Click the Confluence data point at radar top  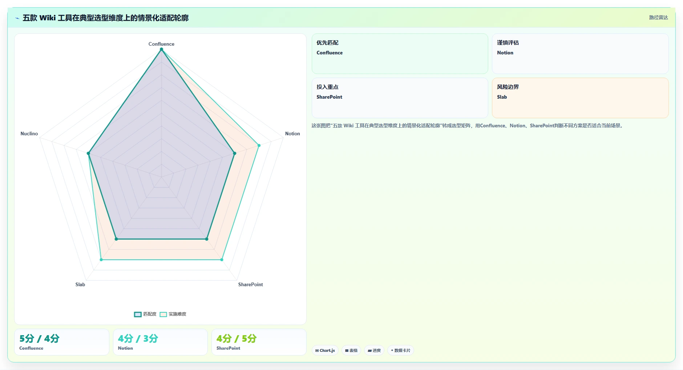(161, 49)
